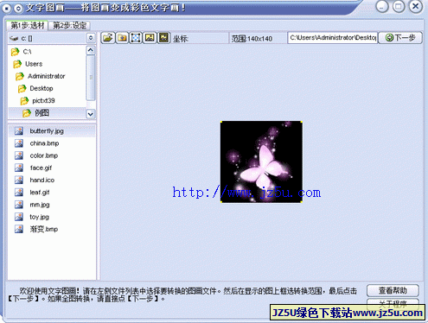Select 渐变.bmp file name
This screenshot has height=323, width=428.
click(x=44, y=229)
